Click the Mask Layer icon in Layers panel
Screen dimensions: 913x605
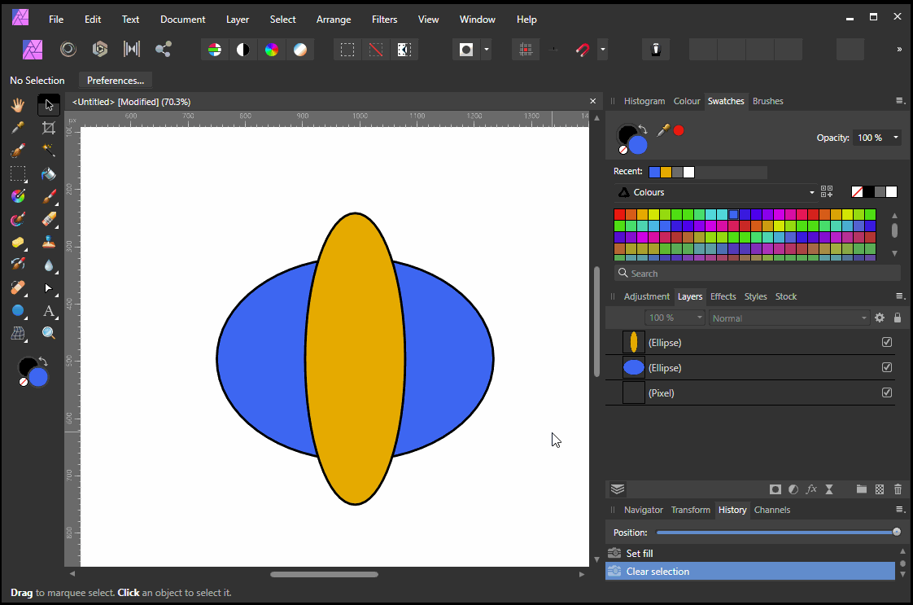tap(775, 489)
